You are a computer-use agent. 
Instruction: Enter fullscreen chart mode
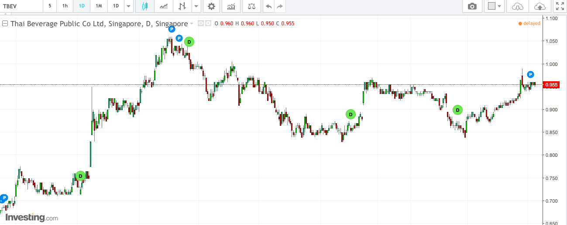point(559,6)
